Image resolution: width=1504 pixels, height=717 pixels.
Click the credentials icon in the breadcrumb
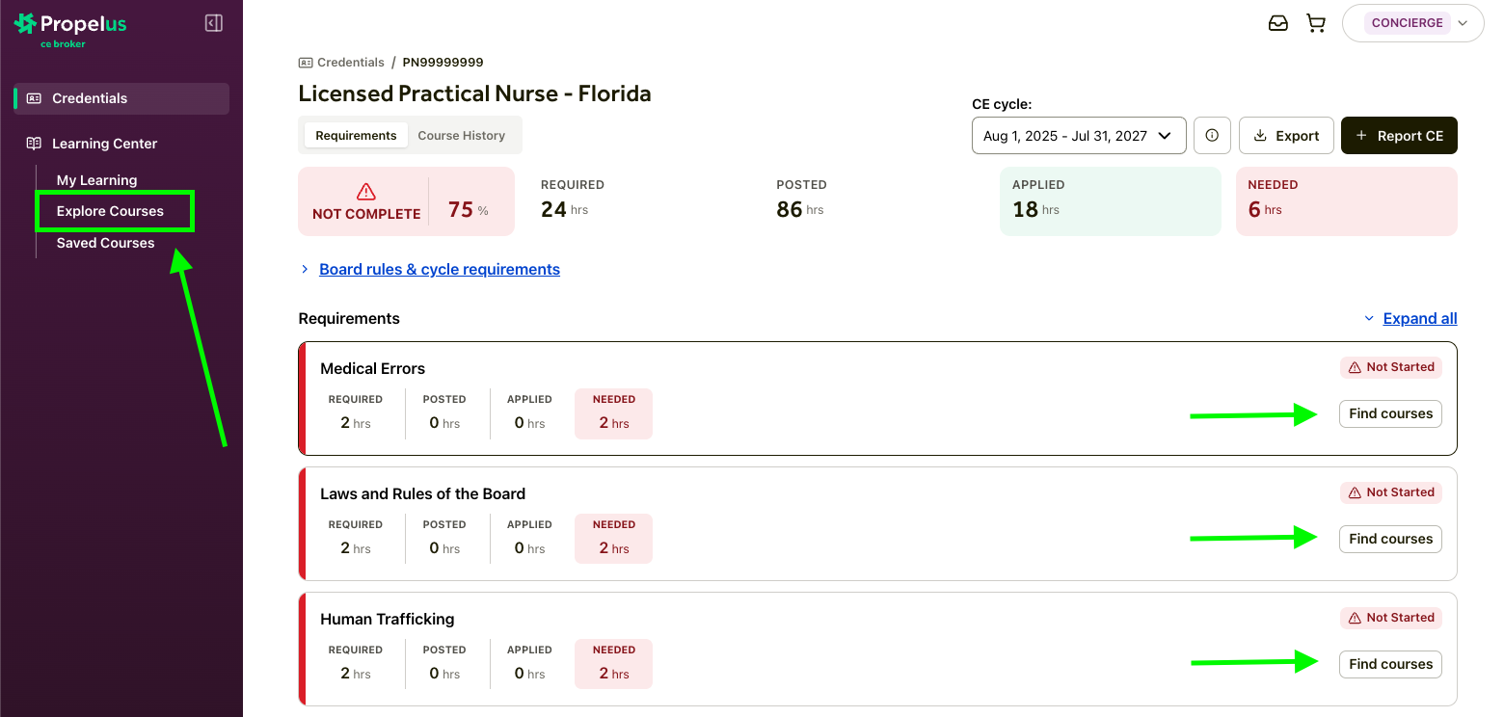click(x=306, y=63)
